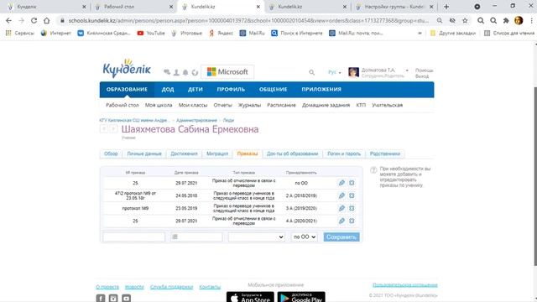Click the Сохранить button
The image size is (537, 302).
341,237
